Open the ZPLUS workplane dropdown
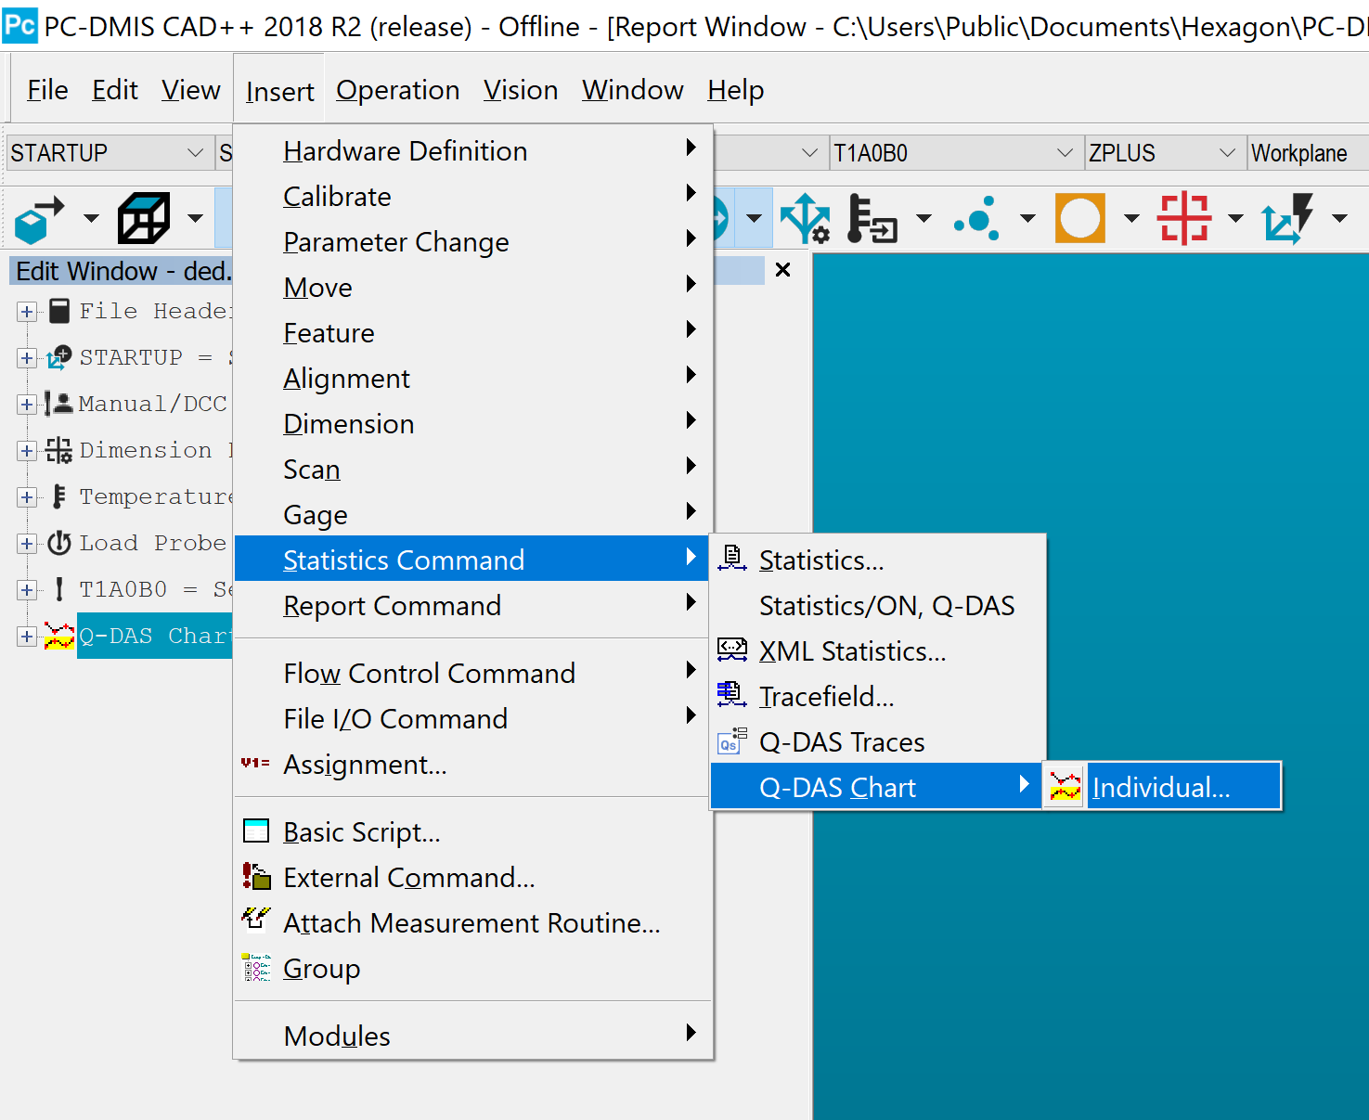 (x=1227, y=152)
